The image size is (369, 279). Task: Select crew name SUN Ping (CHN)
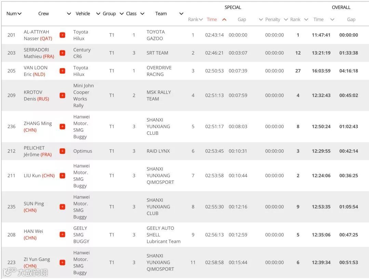[x=33, y=207]
